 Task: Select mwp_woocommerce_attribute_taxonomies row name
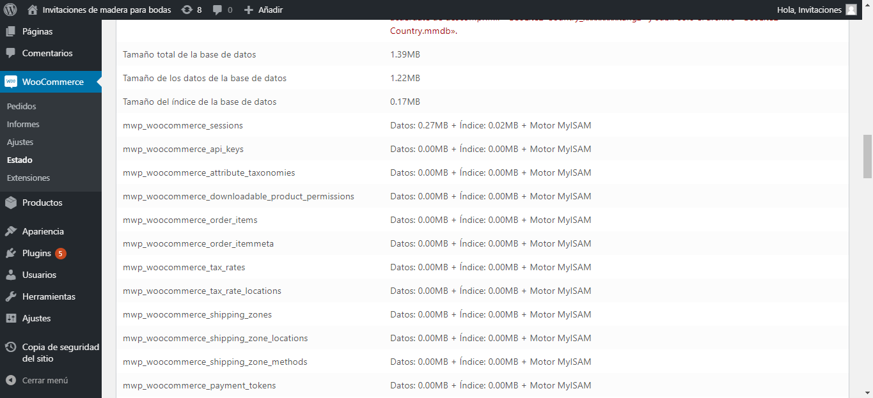208,172
